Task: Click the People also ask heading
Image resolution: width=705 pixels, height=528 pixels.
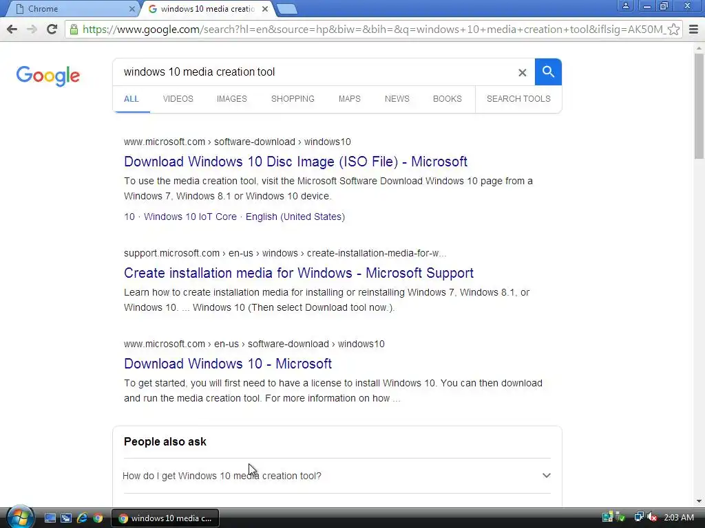Action: point(165,442)
